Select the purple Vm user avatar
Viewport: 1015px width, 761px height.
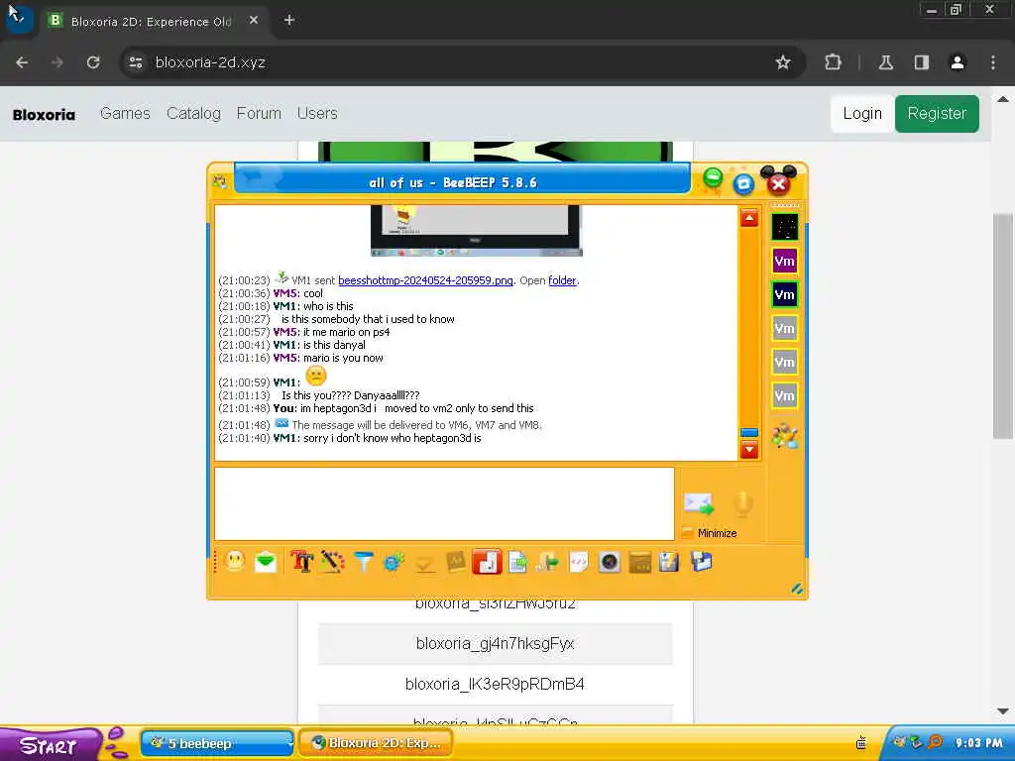785,262
